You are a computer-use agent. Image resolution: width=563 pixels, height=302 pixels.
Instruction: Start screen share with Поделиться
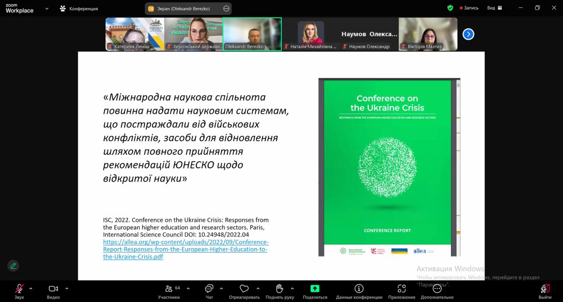(x=315, y=291)
